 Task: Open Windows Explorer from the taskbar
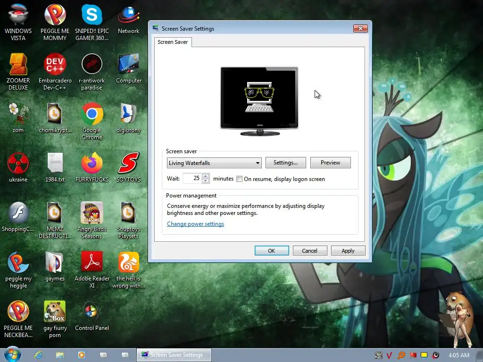click(x=60, y=355)
